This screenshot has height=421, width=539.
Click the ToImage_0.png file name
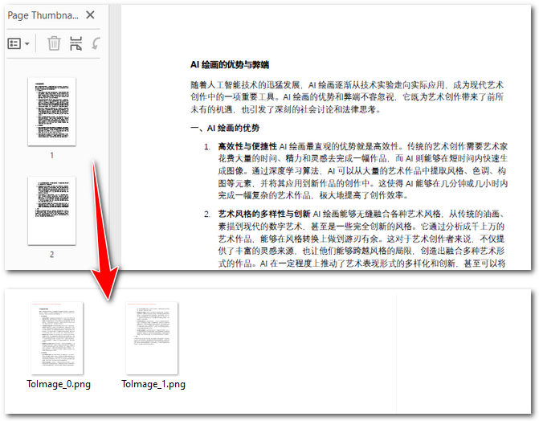click(x=58, y=384)
